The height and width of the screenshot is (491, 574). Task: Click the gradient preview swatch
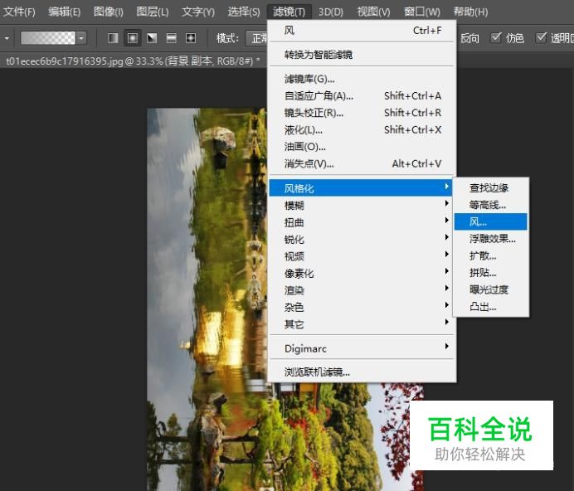click(48, 37)
